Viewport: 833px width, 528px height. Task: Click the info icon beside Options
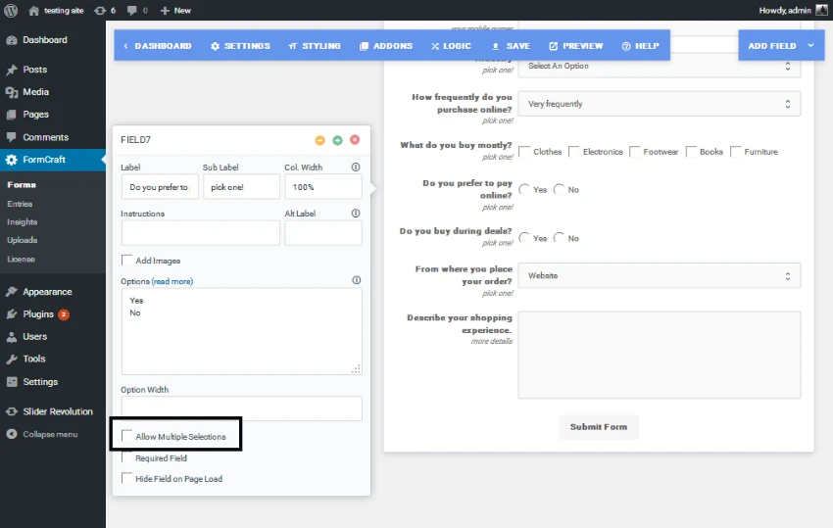[x=356, y=281]
